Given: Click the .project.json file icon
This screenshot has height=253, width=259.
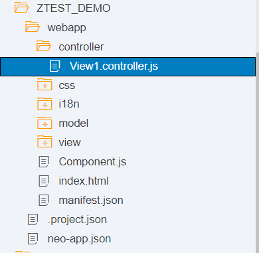Looking at the screenshot, I should (33, 219).
